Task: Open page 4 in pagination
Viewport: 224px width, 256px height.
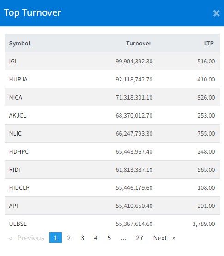Action: pyautogui.click(x=96, y=238)
